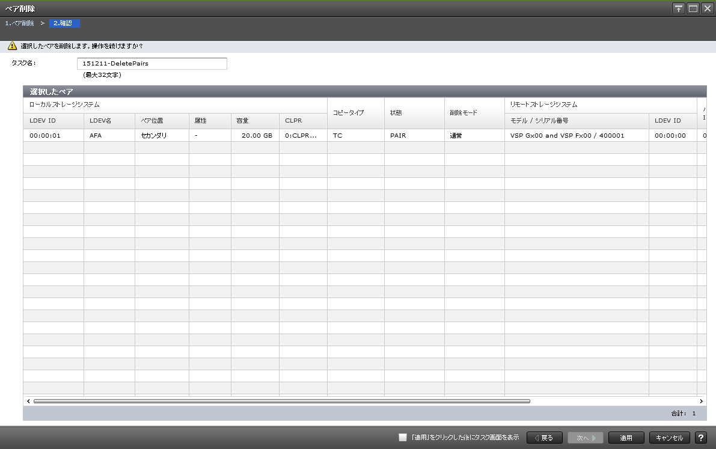Sort by LDEV名 column header
This screenshot has width=716, height=449.
coord(109,121)
